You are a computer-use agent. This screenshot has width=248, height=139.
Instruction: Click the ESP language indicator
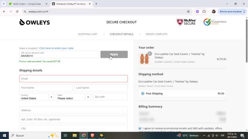click(x=222, y=136)
